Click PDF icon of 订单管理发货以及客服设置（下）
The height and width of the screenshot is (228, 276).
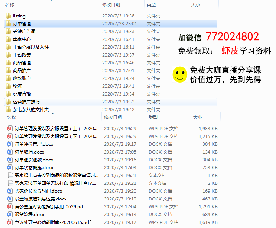click(x=10, y=136)
